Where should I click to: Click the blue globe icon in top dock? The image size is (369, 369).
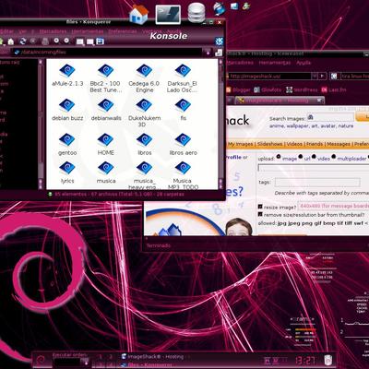click(x=220, y=8)
